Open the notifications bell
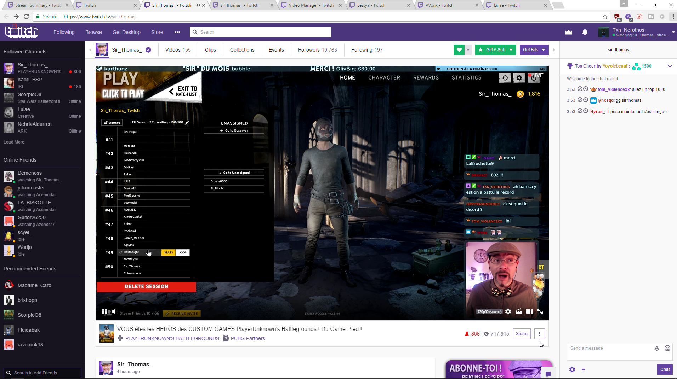The width and height of the screenshot is (677, 379). pos(585,32)
